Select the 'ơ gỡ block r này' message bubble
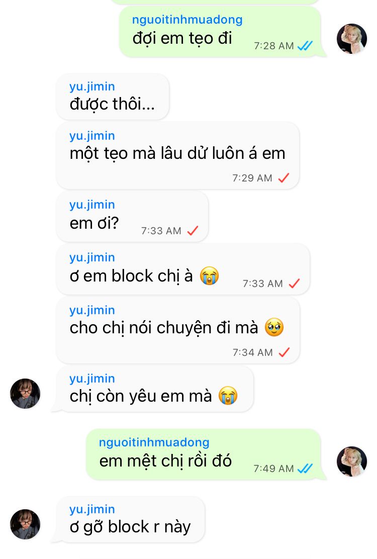Viewport: 377px width, 559px height. pos(130,520)
